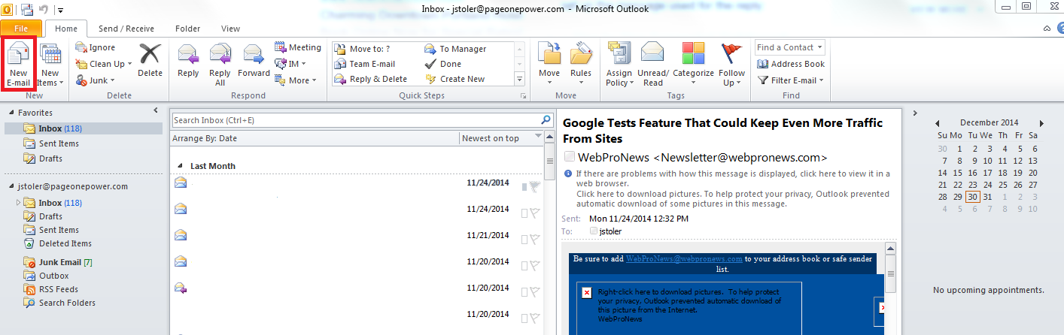Switch to the Folder tab
This screenshot has height=335, width=1064.
[187, 29]
